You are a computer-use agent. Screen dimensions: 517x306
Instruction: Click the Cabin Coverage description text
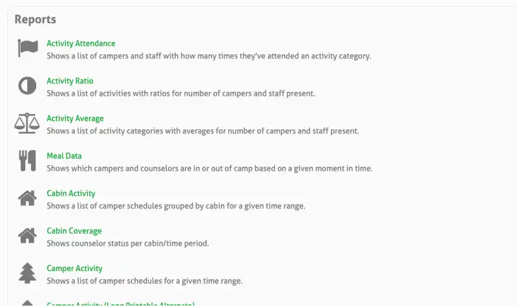pyautogui.click(x=127, y=243)
